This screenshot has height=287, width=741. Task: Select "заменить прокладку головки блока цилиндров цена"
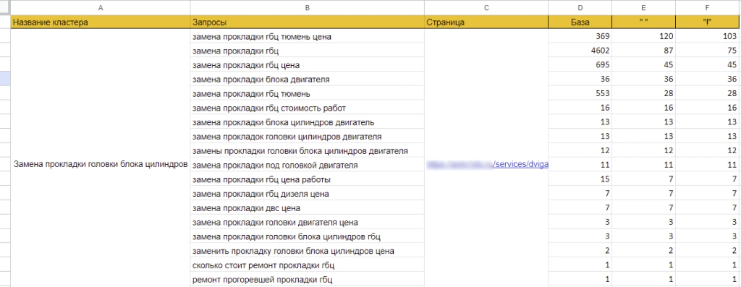click(x=307, y=251)
